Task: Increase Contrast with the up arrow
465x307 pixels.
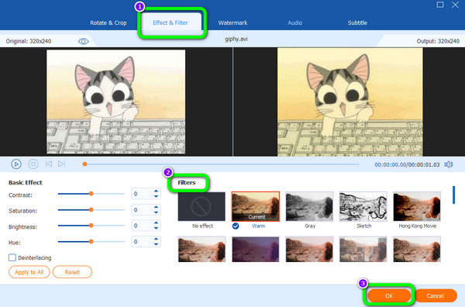Action: [x=156, y=191]
